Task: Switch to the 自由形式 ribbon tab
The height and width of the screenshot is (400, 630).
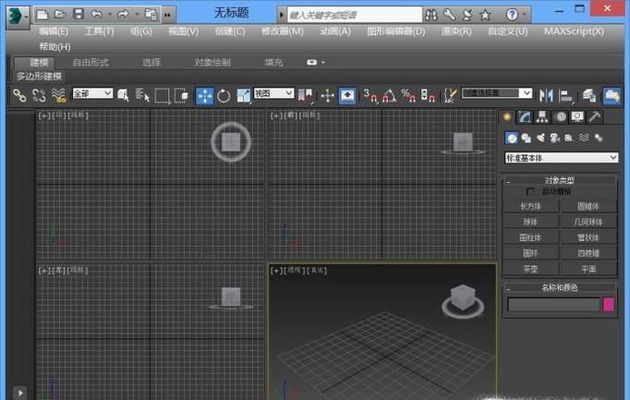Action: click(91, 62)
